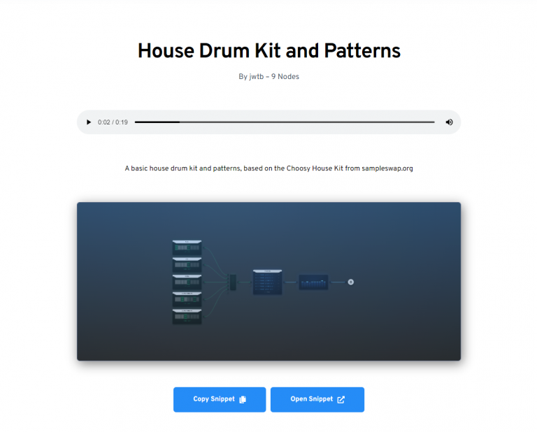This screenshot has width=537, height=432.
Task: Select the third sequencer node in preview
Action: coord(187,282)
